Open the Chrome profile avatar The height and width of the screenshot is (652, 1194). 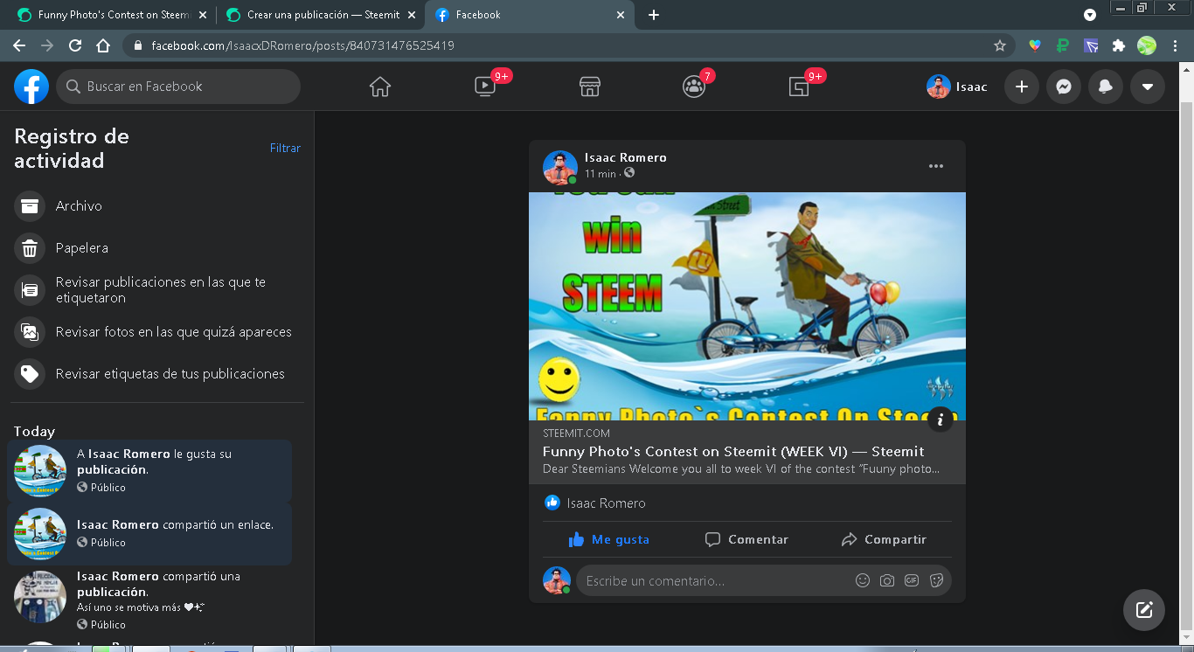(x=1147, y=45)
